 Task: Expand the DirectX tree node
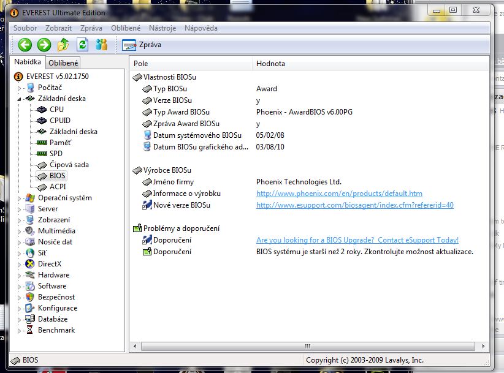coord(19,264)
